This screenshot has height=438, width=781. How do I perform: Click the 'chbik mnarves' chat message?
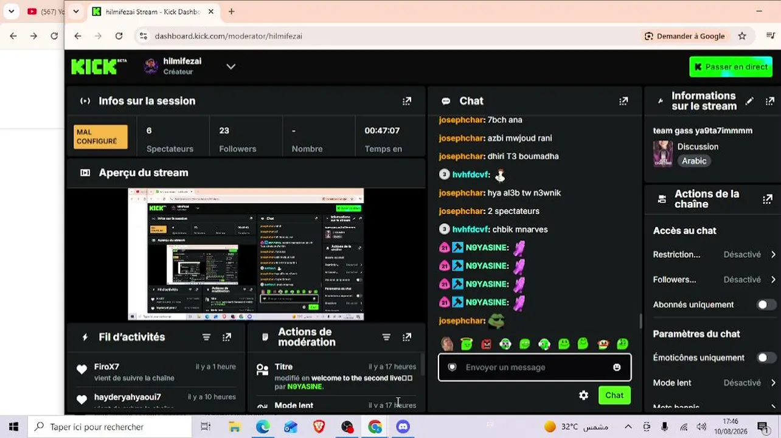click(520, 229)
